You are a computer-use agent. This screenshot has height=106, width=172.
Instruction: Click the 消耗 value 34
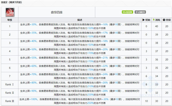pos(157,76)
